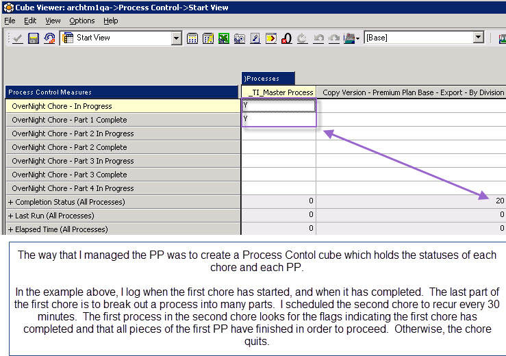Click the }Processes dimension tile

pyautogui.click(x=268, y=79)
